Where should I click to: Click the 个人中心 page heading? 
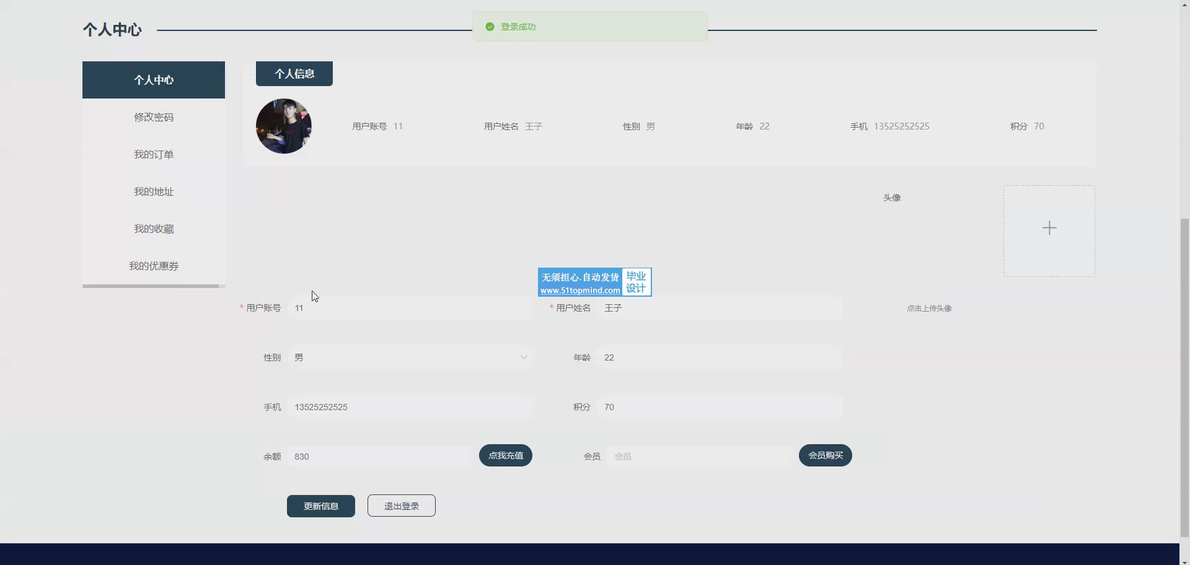coord(112,30)
